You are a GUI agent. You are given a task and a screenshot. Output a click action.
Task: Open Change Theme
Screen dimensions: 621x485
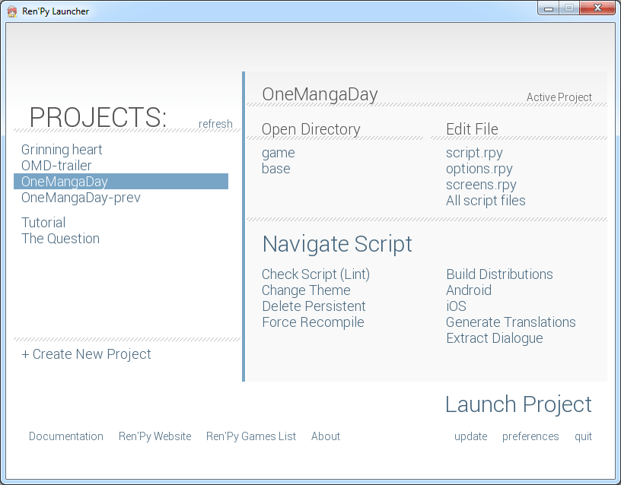[x=306, y=290]
